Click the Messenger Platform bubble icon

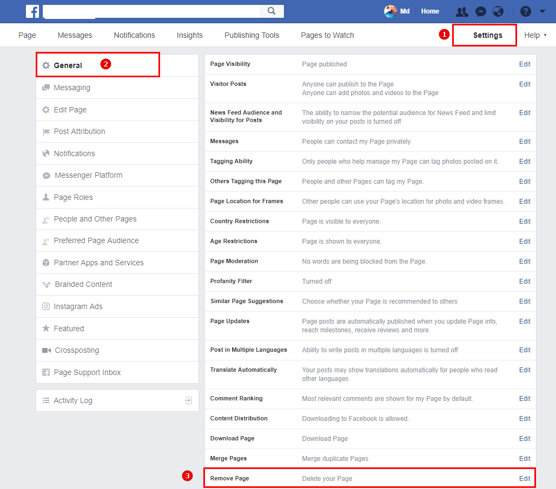point(47,176)
